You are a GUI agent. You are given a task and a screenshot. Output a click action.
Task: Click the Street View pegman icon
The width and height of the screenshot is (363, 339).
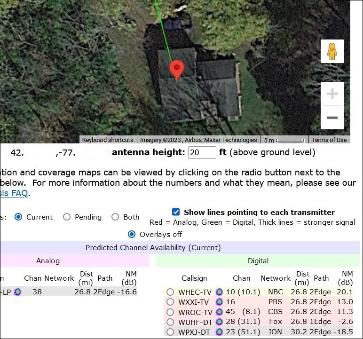coord(332,51)
